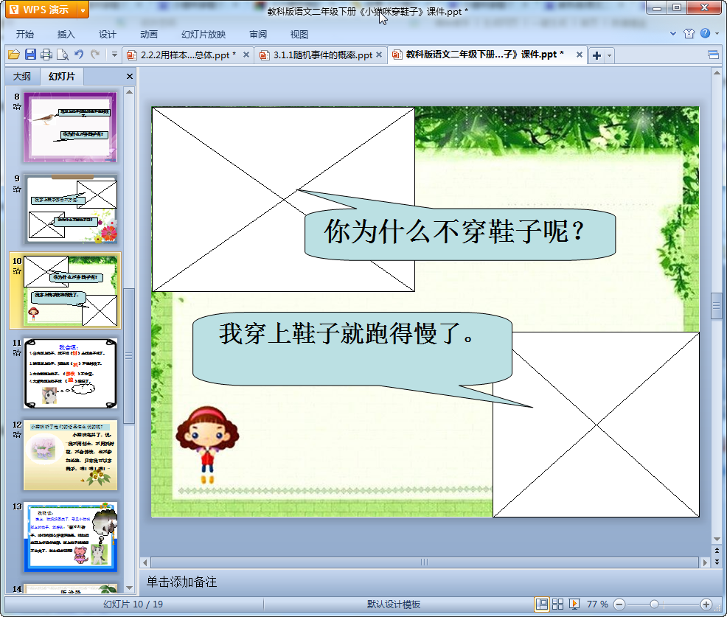727x617 pixels.
Task: Expand the quick access toolbar dropdown
Action: (x=114, y=55)
